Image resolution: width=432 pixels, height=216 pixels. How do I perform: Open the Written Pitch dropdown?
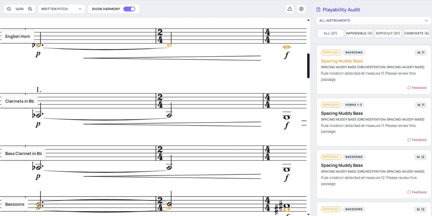pyautogui.click(x=61, y=9)
